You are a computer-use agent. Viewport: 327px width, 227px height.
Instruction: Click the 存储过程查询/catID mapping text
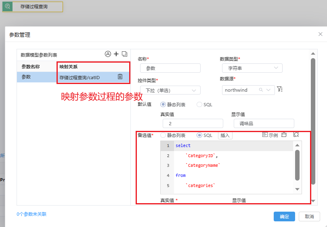80,78
